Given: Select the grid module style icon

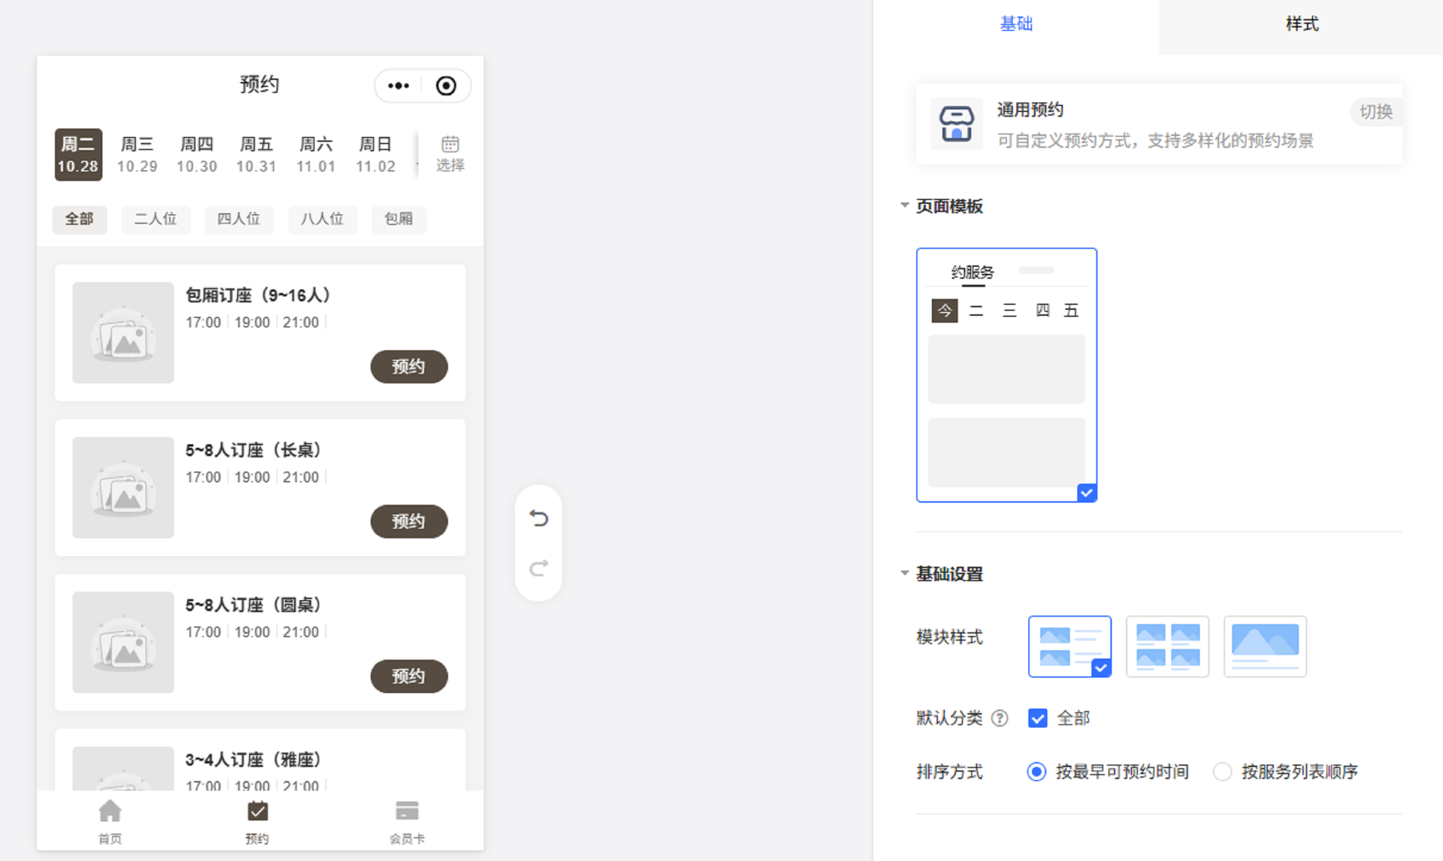Looking at the screenshot, I should (x=1167, y=646).
